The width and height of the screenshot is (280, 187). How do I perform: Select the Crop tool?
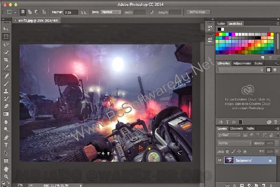tap(6, 60)
